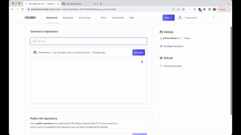241x135 pixels.
Task: Click the browser forward arrow
Action: point(17,9)
